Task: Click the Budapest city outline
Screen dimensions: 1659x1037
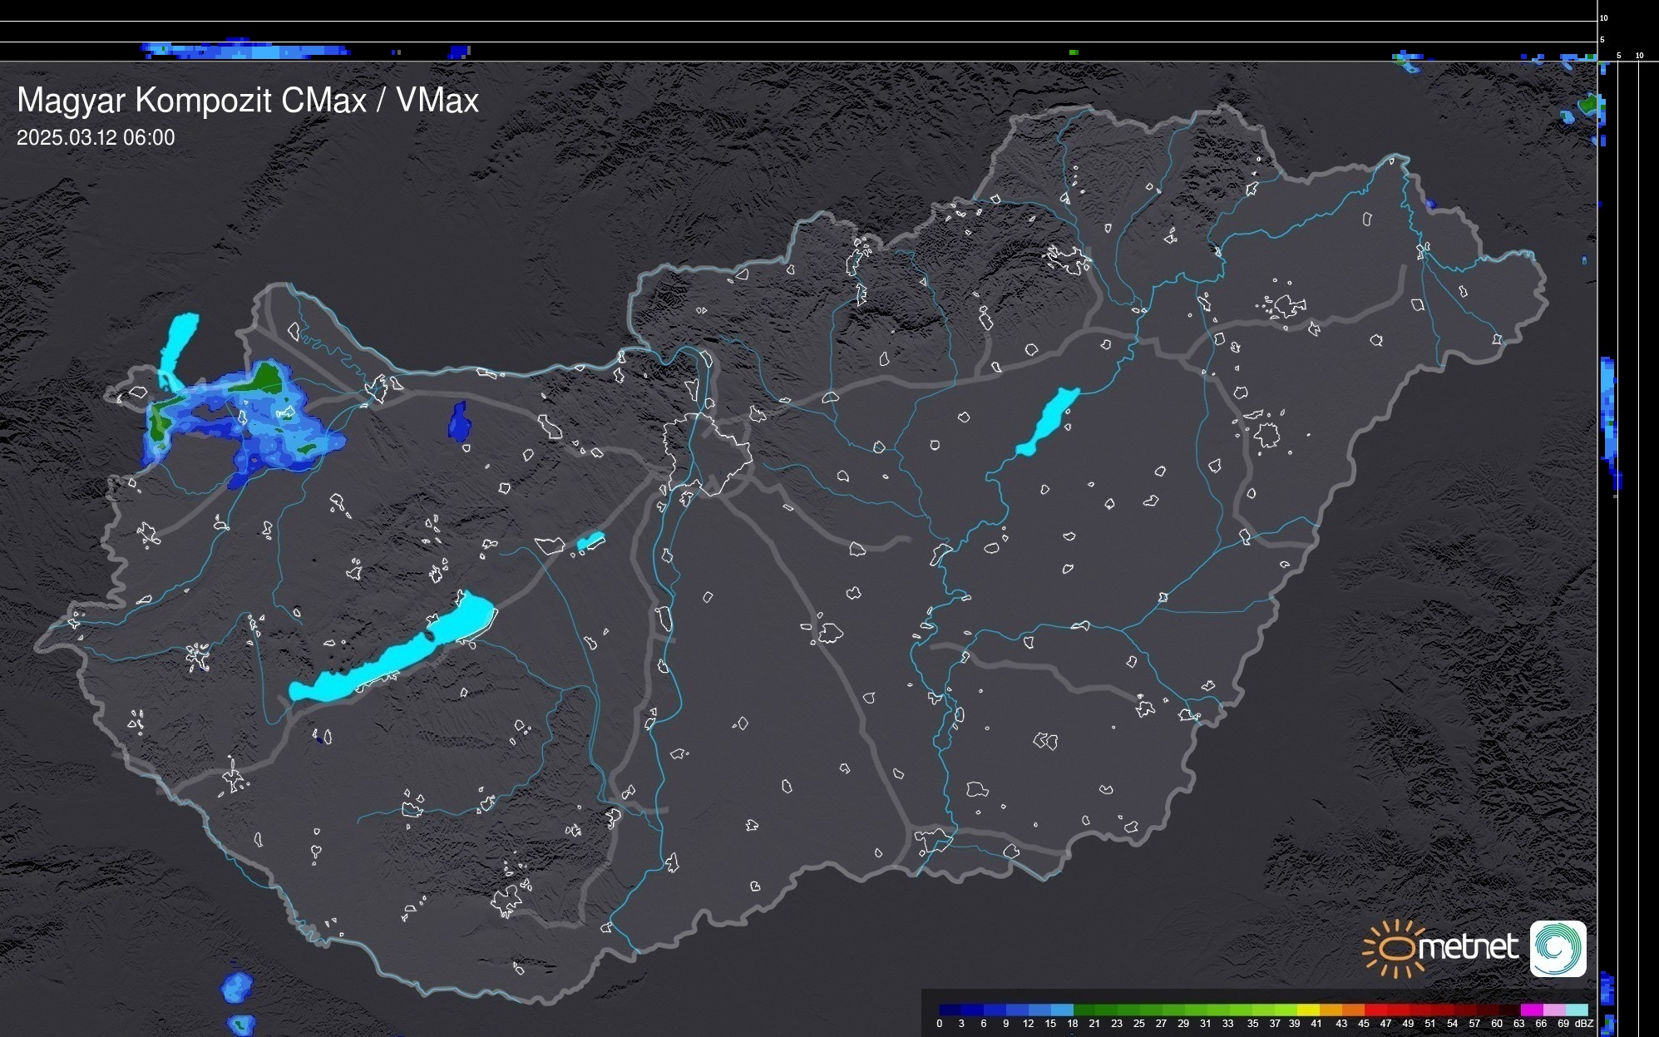Action: click(x=707, y=453)
